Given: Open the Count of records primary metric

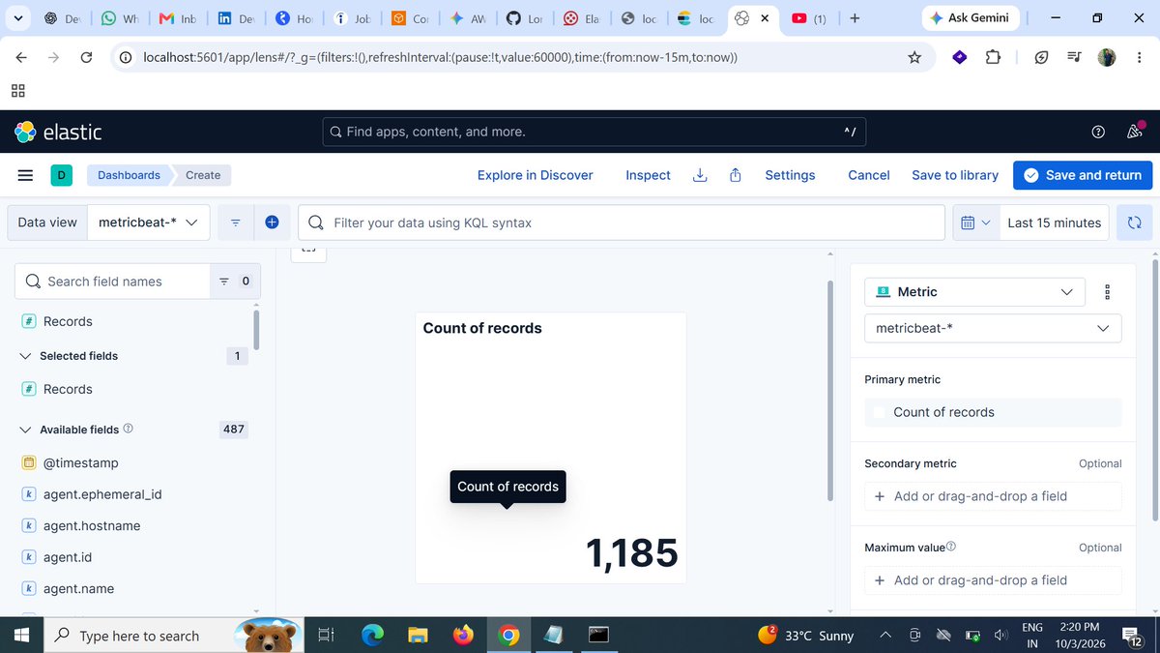Looking at the screenshot, I should pos(993,412).
